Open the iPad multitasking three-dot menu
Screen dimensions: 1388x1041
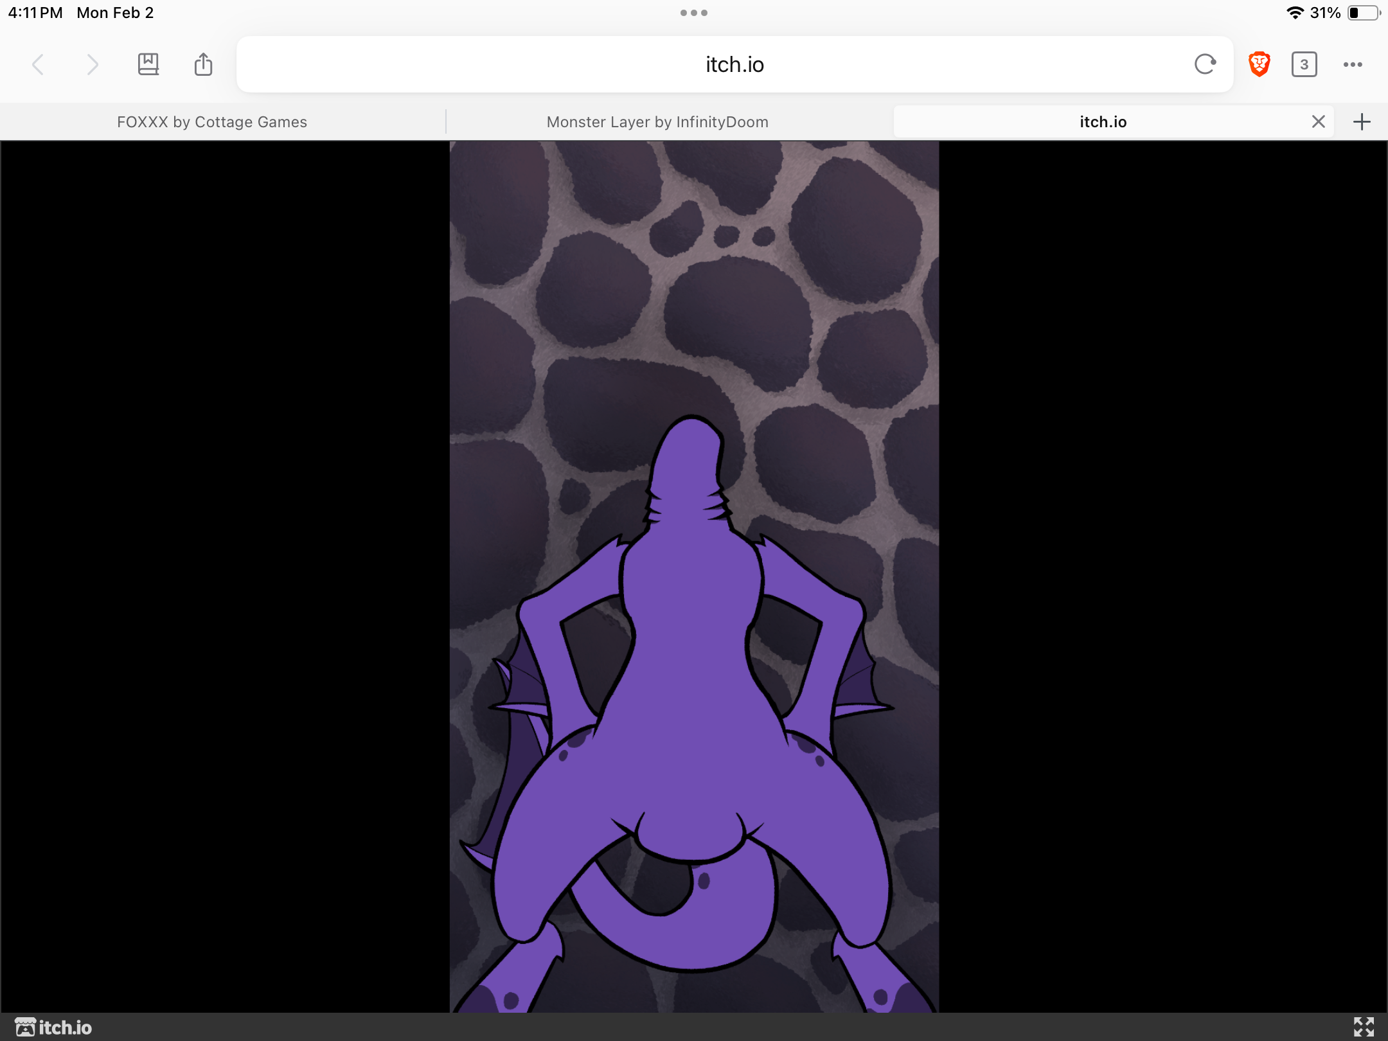point(694,13)
